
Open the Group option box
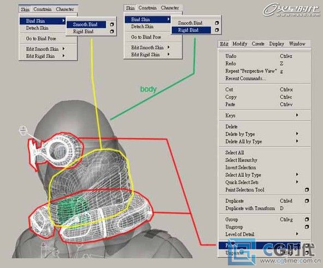307,220
